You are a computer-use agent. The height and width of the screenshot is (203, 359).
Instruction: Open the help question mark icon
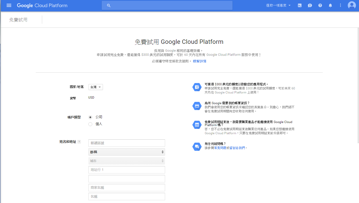coord(320,5)
